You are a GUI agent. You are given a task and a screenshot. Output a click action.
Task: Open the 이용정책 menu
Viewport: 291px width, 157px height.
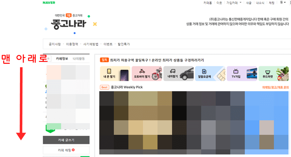click(72, 44)
